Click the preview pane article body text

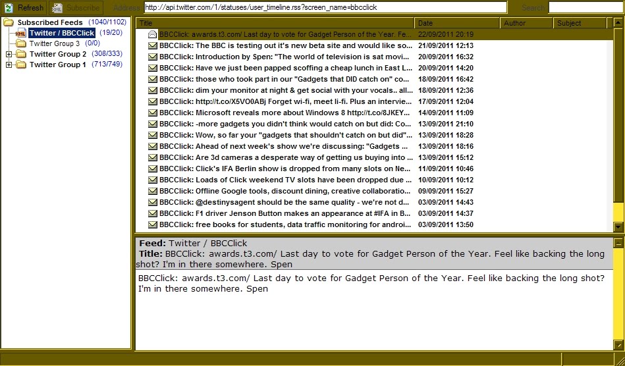click(x=371, y=283)
